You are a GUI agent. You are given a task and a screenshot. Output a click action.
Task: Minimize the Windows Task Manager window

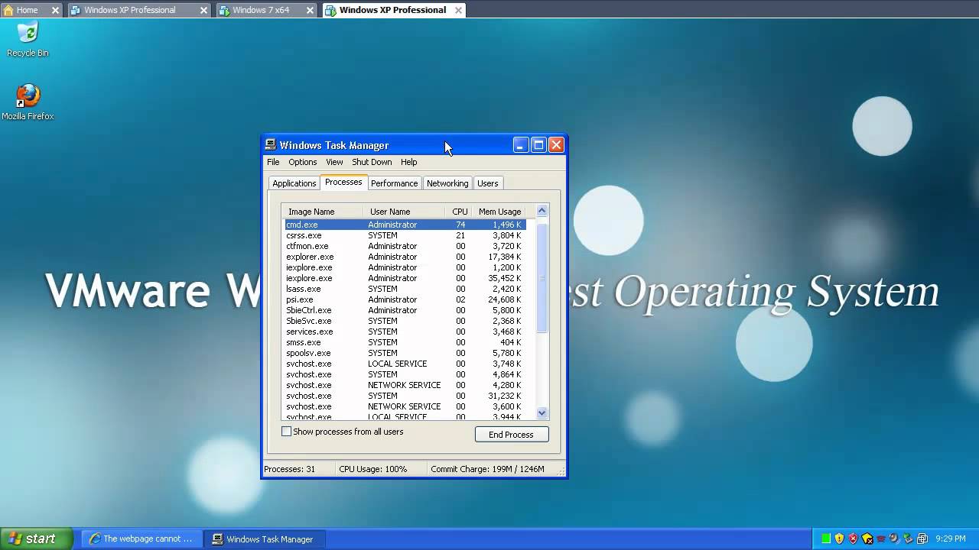click(x=521, y=145)
